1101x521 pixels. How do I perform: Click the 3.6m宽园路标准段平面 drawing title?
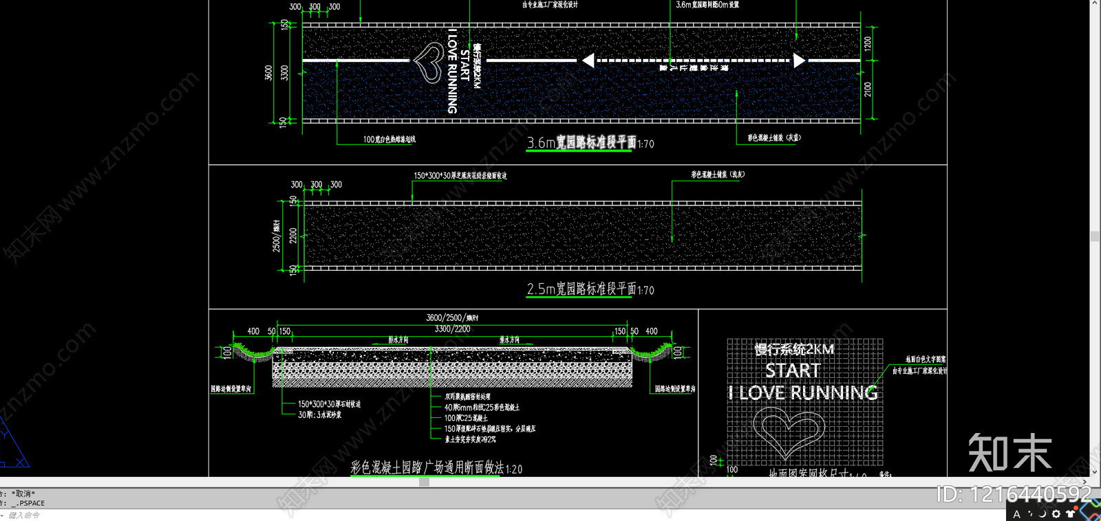click(x=581, y=142)
